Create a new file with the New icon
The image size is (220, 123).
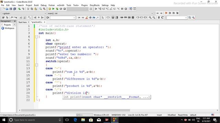pos(3,9)
